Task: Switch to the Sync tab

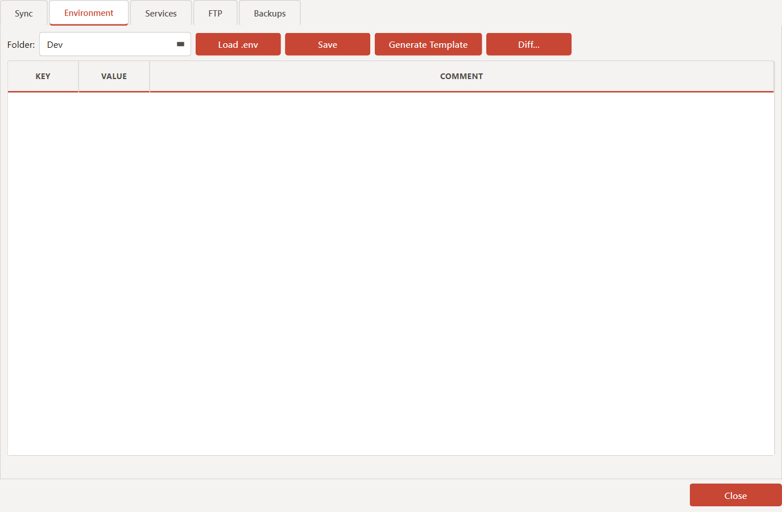Action: coord(23,13)
